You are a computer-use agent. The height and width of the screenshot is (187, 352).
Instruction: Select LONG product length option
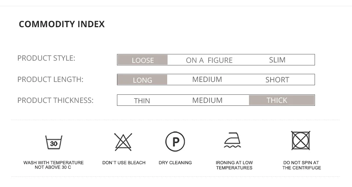tap(142, 80)
